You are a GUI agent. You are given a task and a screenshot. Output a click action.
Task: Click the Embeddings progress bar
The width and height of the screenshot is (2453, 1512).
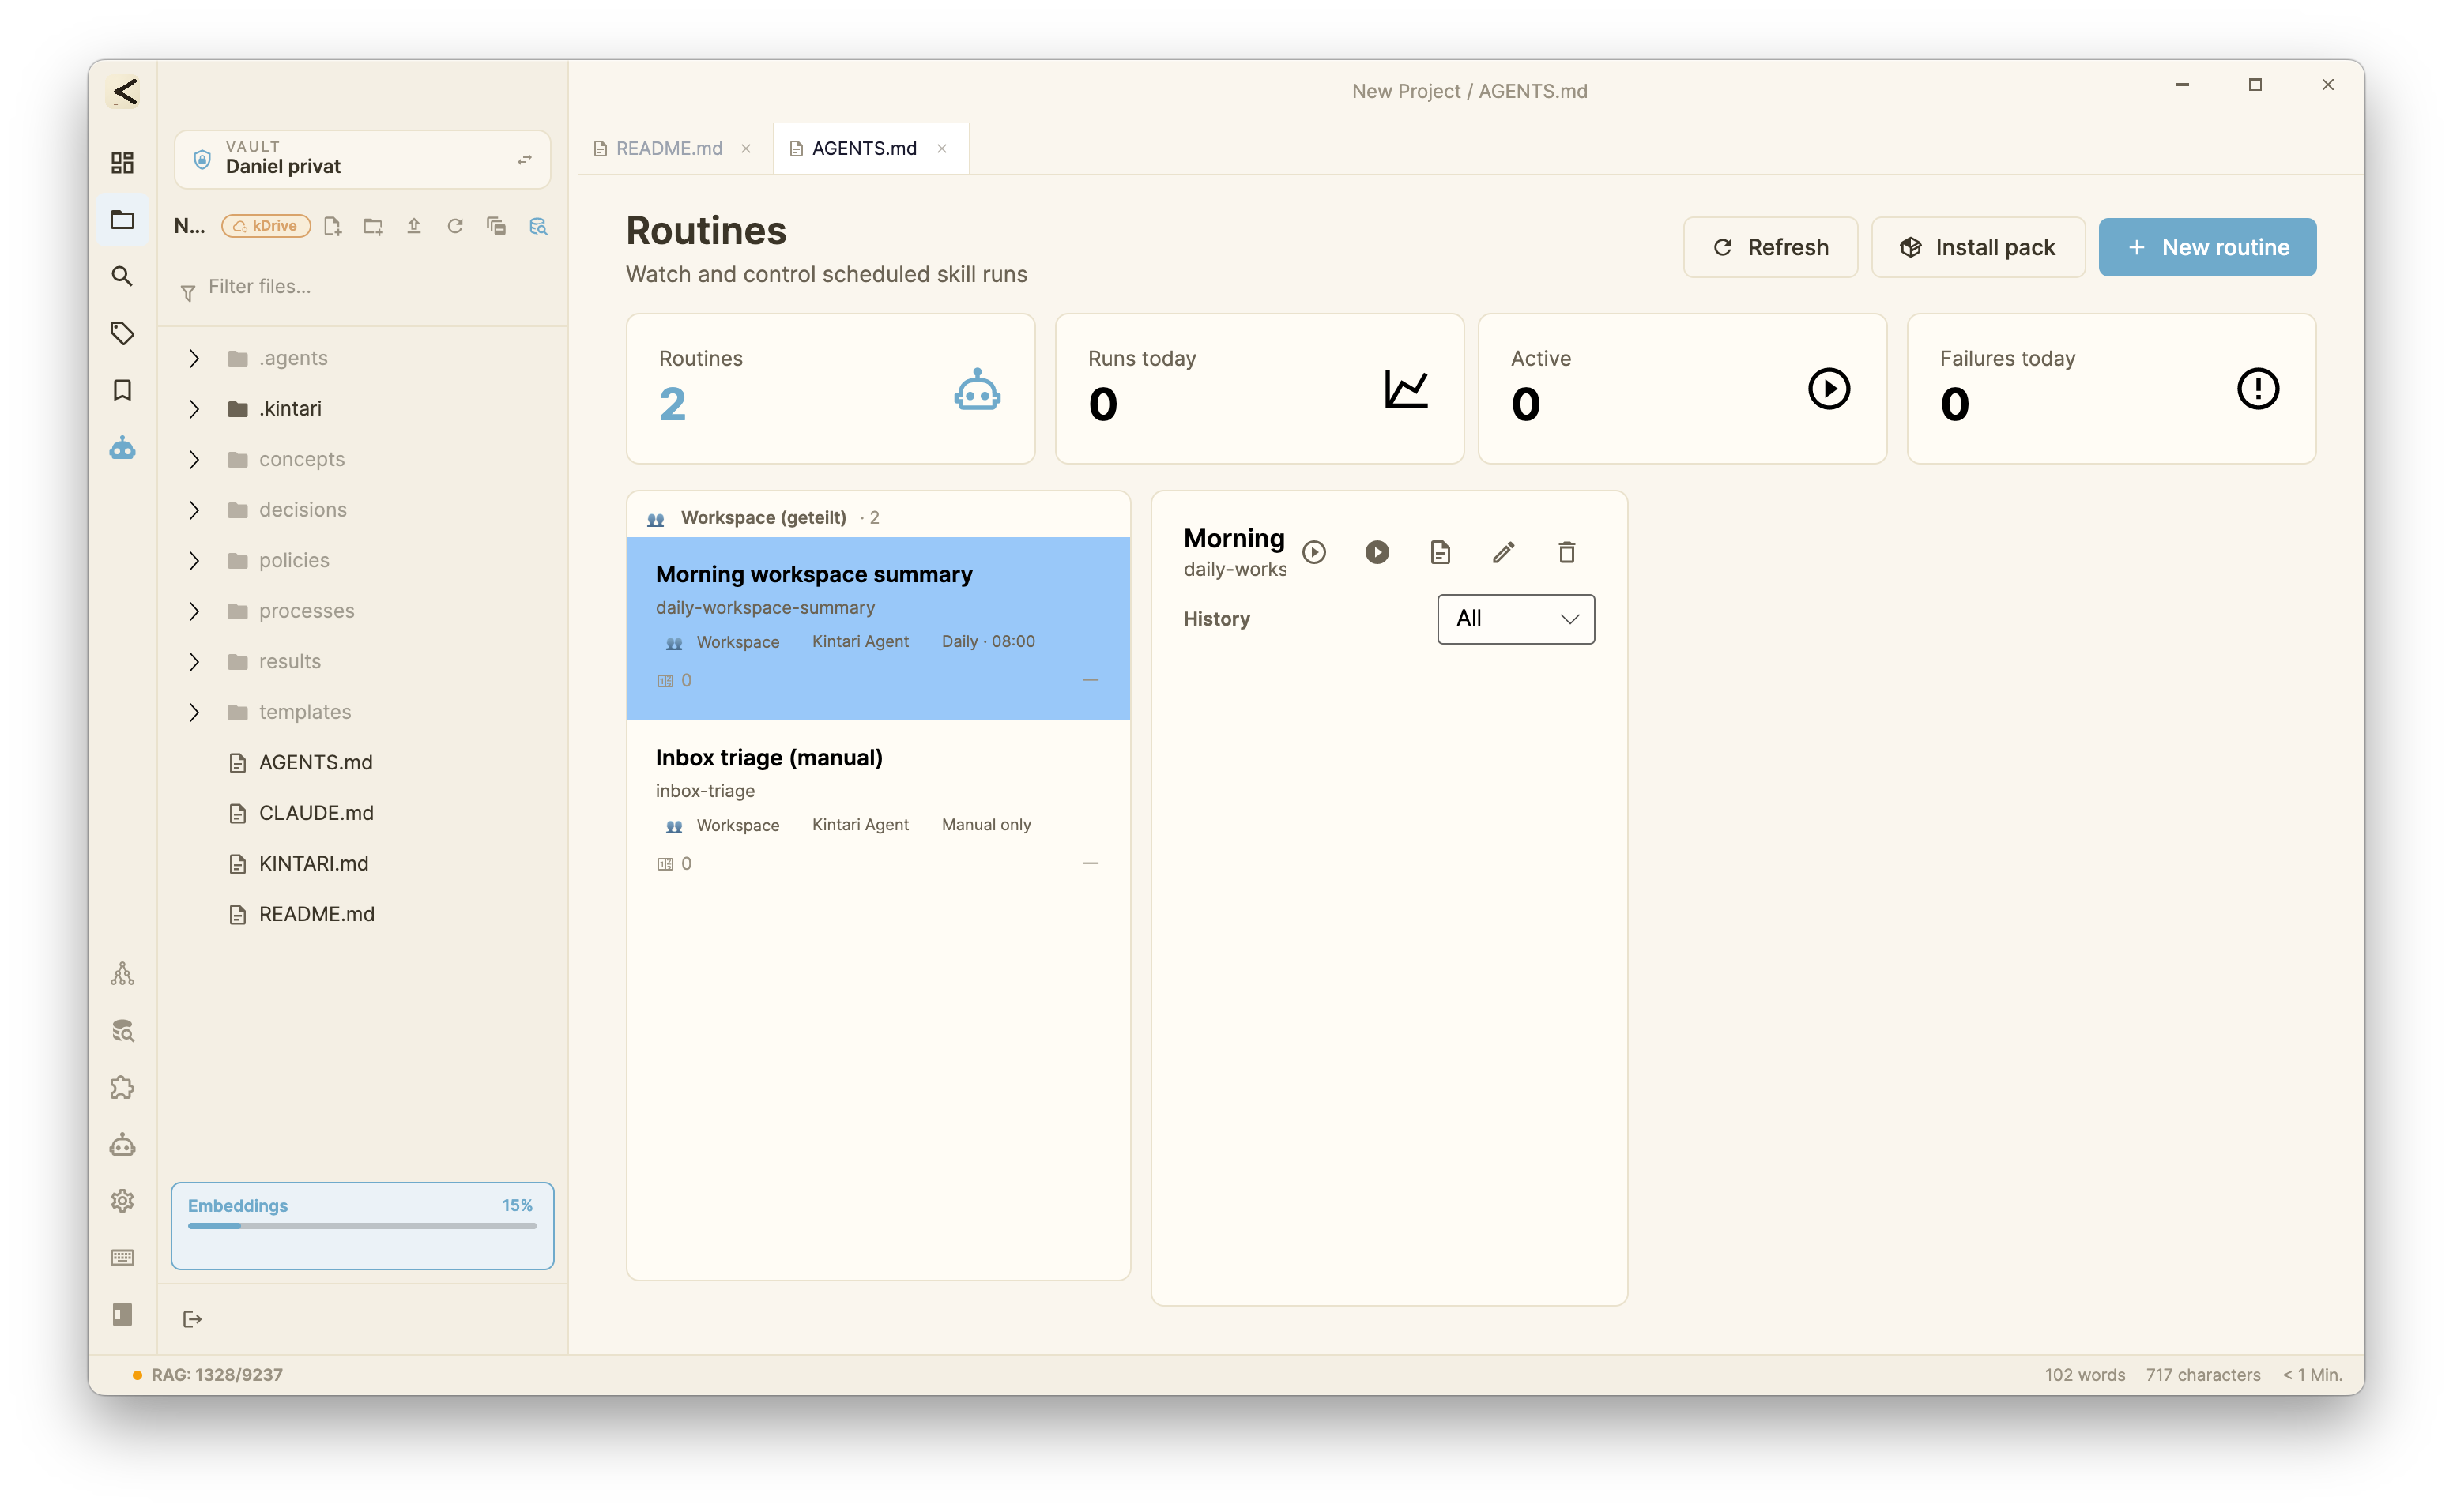tap(362, 1226)
